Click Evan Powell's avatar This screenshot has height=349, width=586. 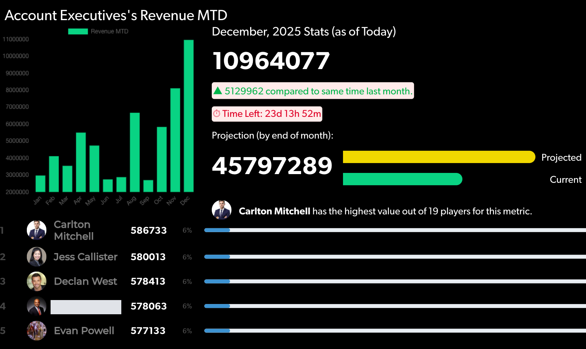[36, 331]
